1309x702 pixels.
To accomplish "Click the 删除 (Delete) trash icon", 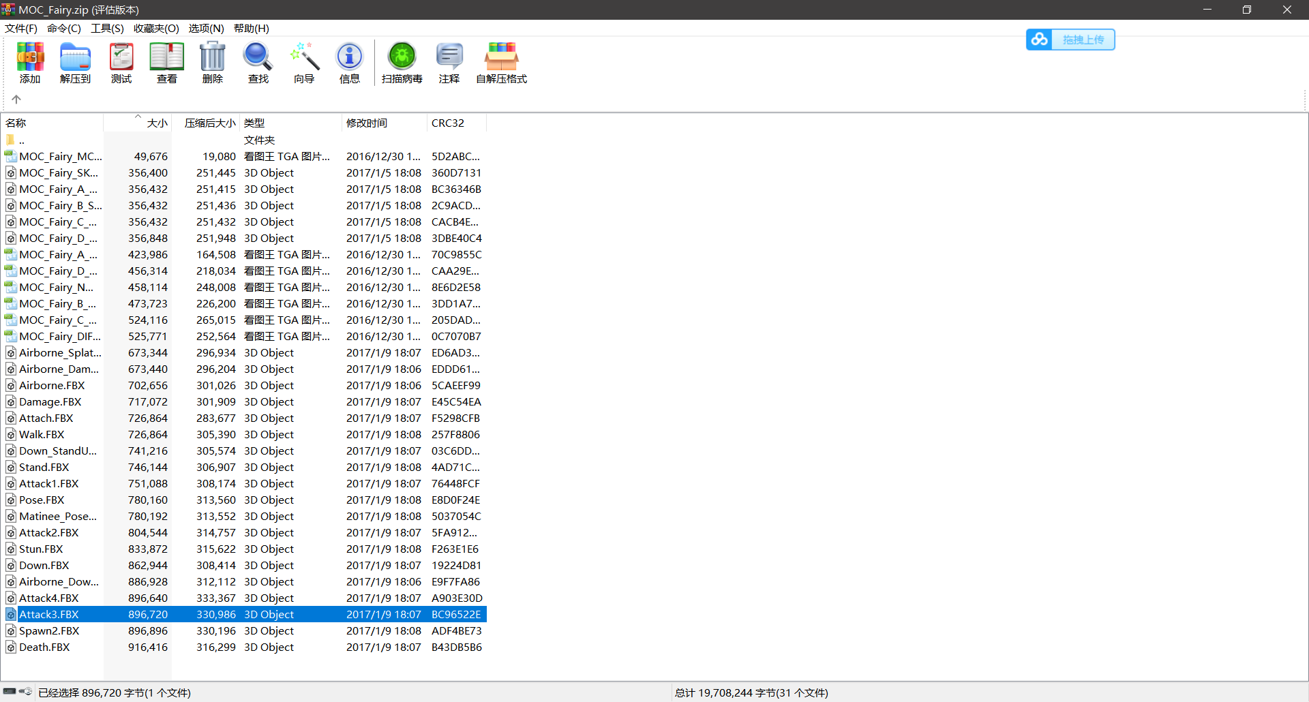I will point(213,63).
